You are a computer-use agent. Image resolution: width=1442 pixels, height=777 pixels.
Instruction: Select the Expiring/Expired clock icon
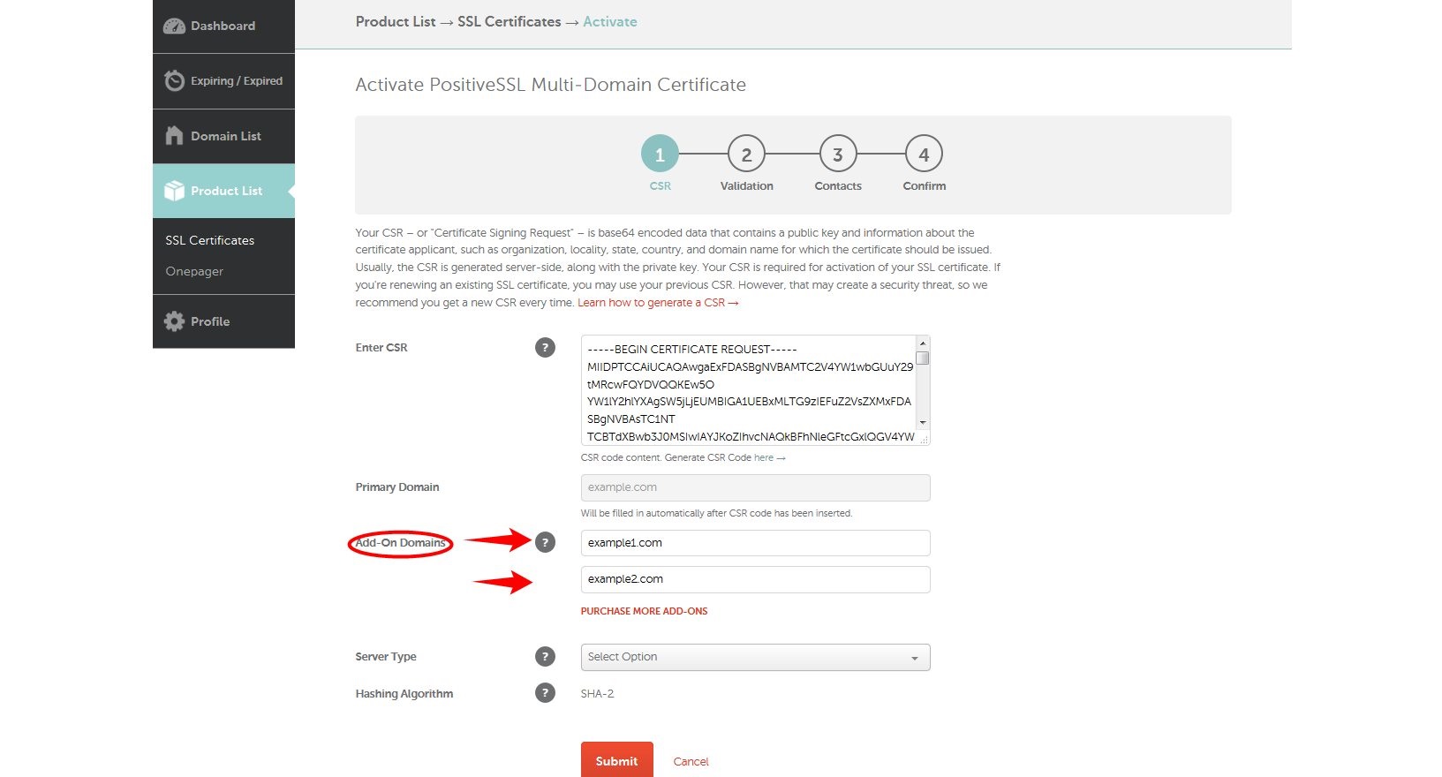[x=174, y=80]
